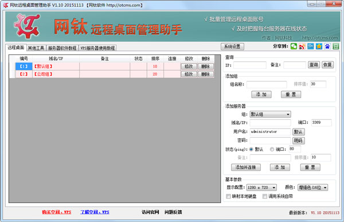Share to WeChat icon
This screenshot has height=222, width=344.
coord(294,46)
